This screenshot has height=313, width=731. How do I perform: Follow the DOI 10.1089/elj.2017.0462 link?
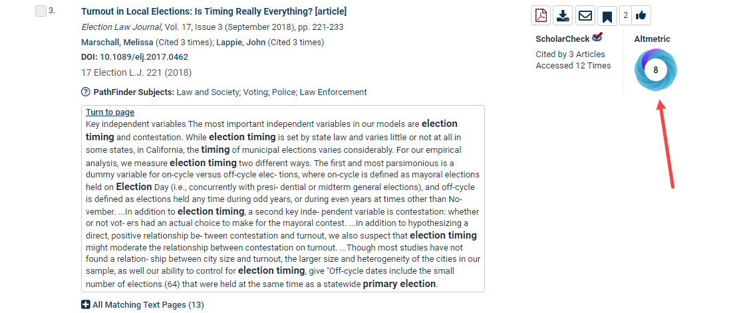(144, 56)
